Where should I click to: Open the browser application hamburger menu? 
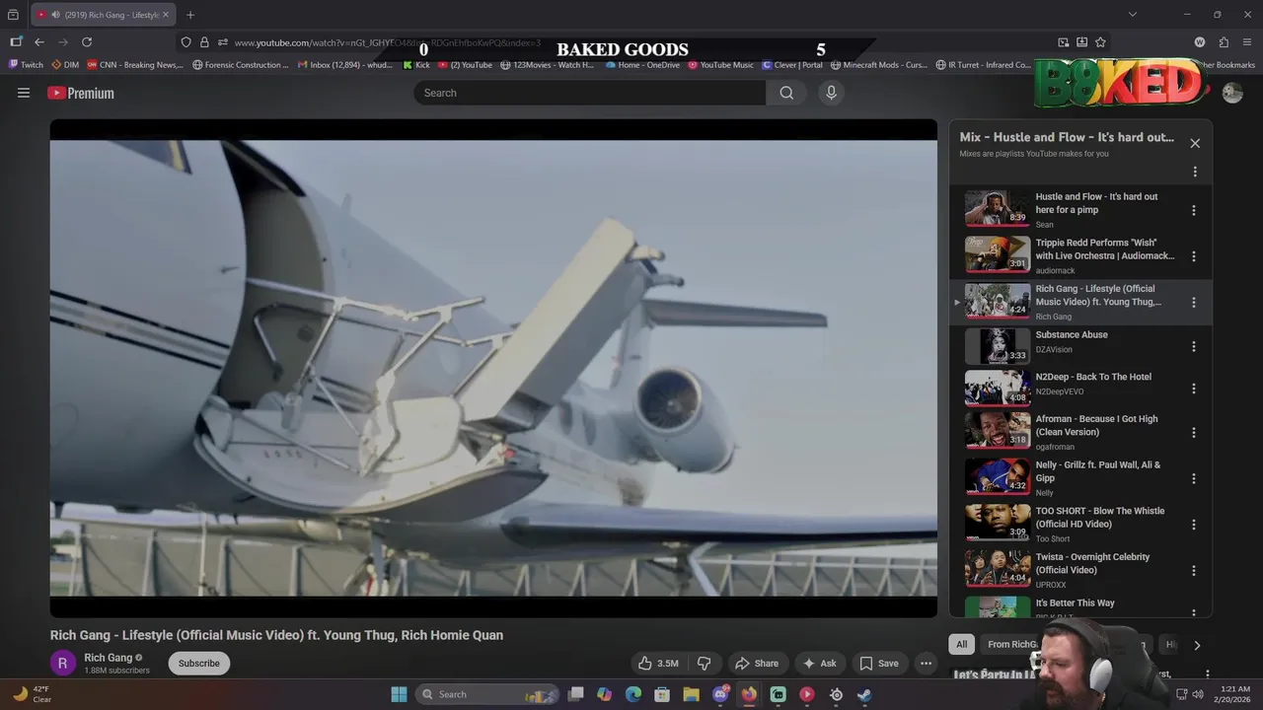click(1247, 42)
